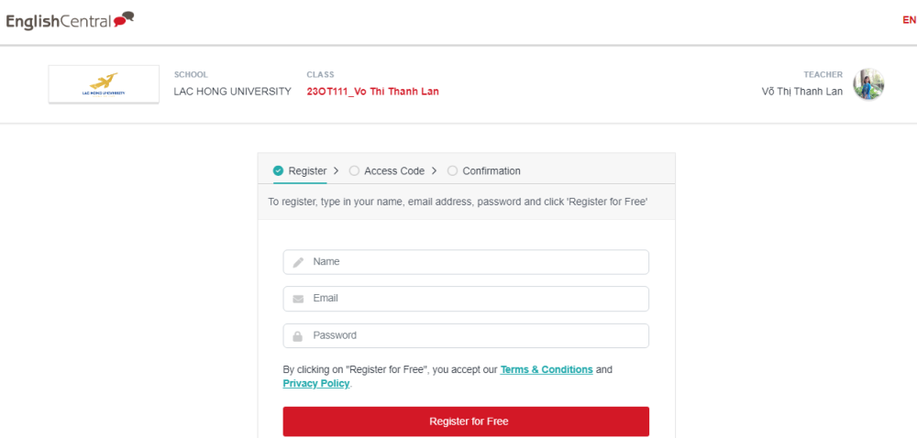Click the pencil icon in Name field
917x438 pixels.
(298, 262)
